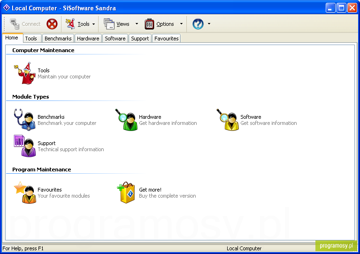Viewport: 360px width, 254px height.
Task: Open the Tools wizard module icon
Action: click(24, 73)
